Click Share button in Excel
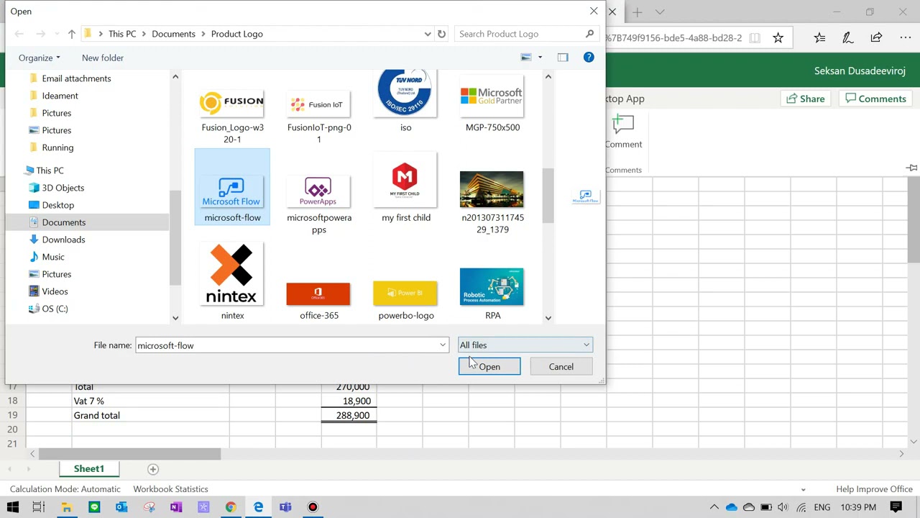 (805, 99)
